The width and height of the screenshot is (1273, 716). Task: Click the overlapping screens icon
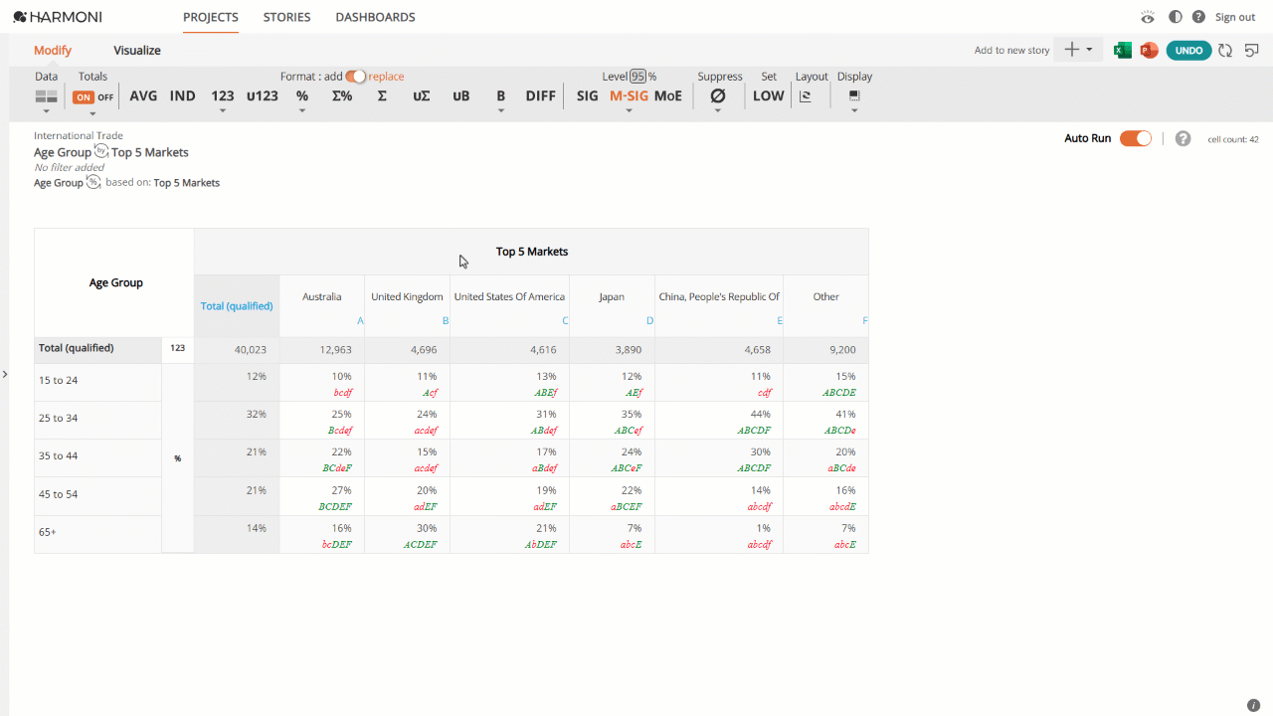tap(1251, 50)
